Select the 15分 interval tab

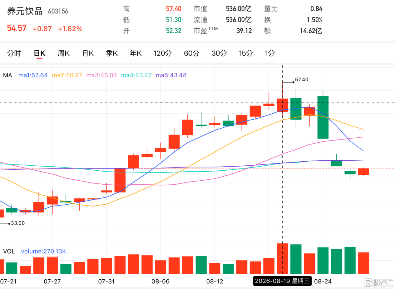coord(246,53)
